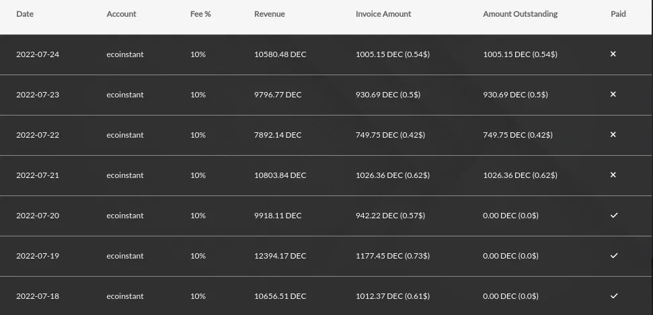Click the paid checkmark for 2022-07-19
Image resolution: width=653 pixels, height=315 pixels.
[613, 256]
